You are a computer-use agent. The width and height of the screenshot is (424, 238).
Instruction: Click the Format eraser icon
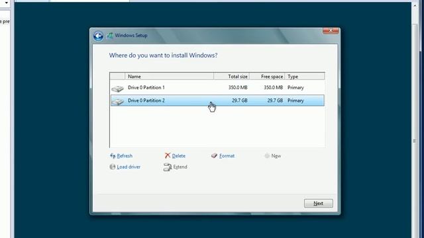coord(214,156)
